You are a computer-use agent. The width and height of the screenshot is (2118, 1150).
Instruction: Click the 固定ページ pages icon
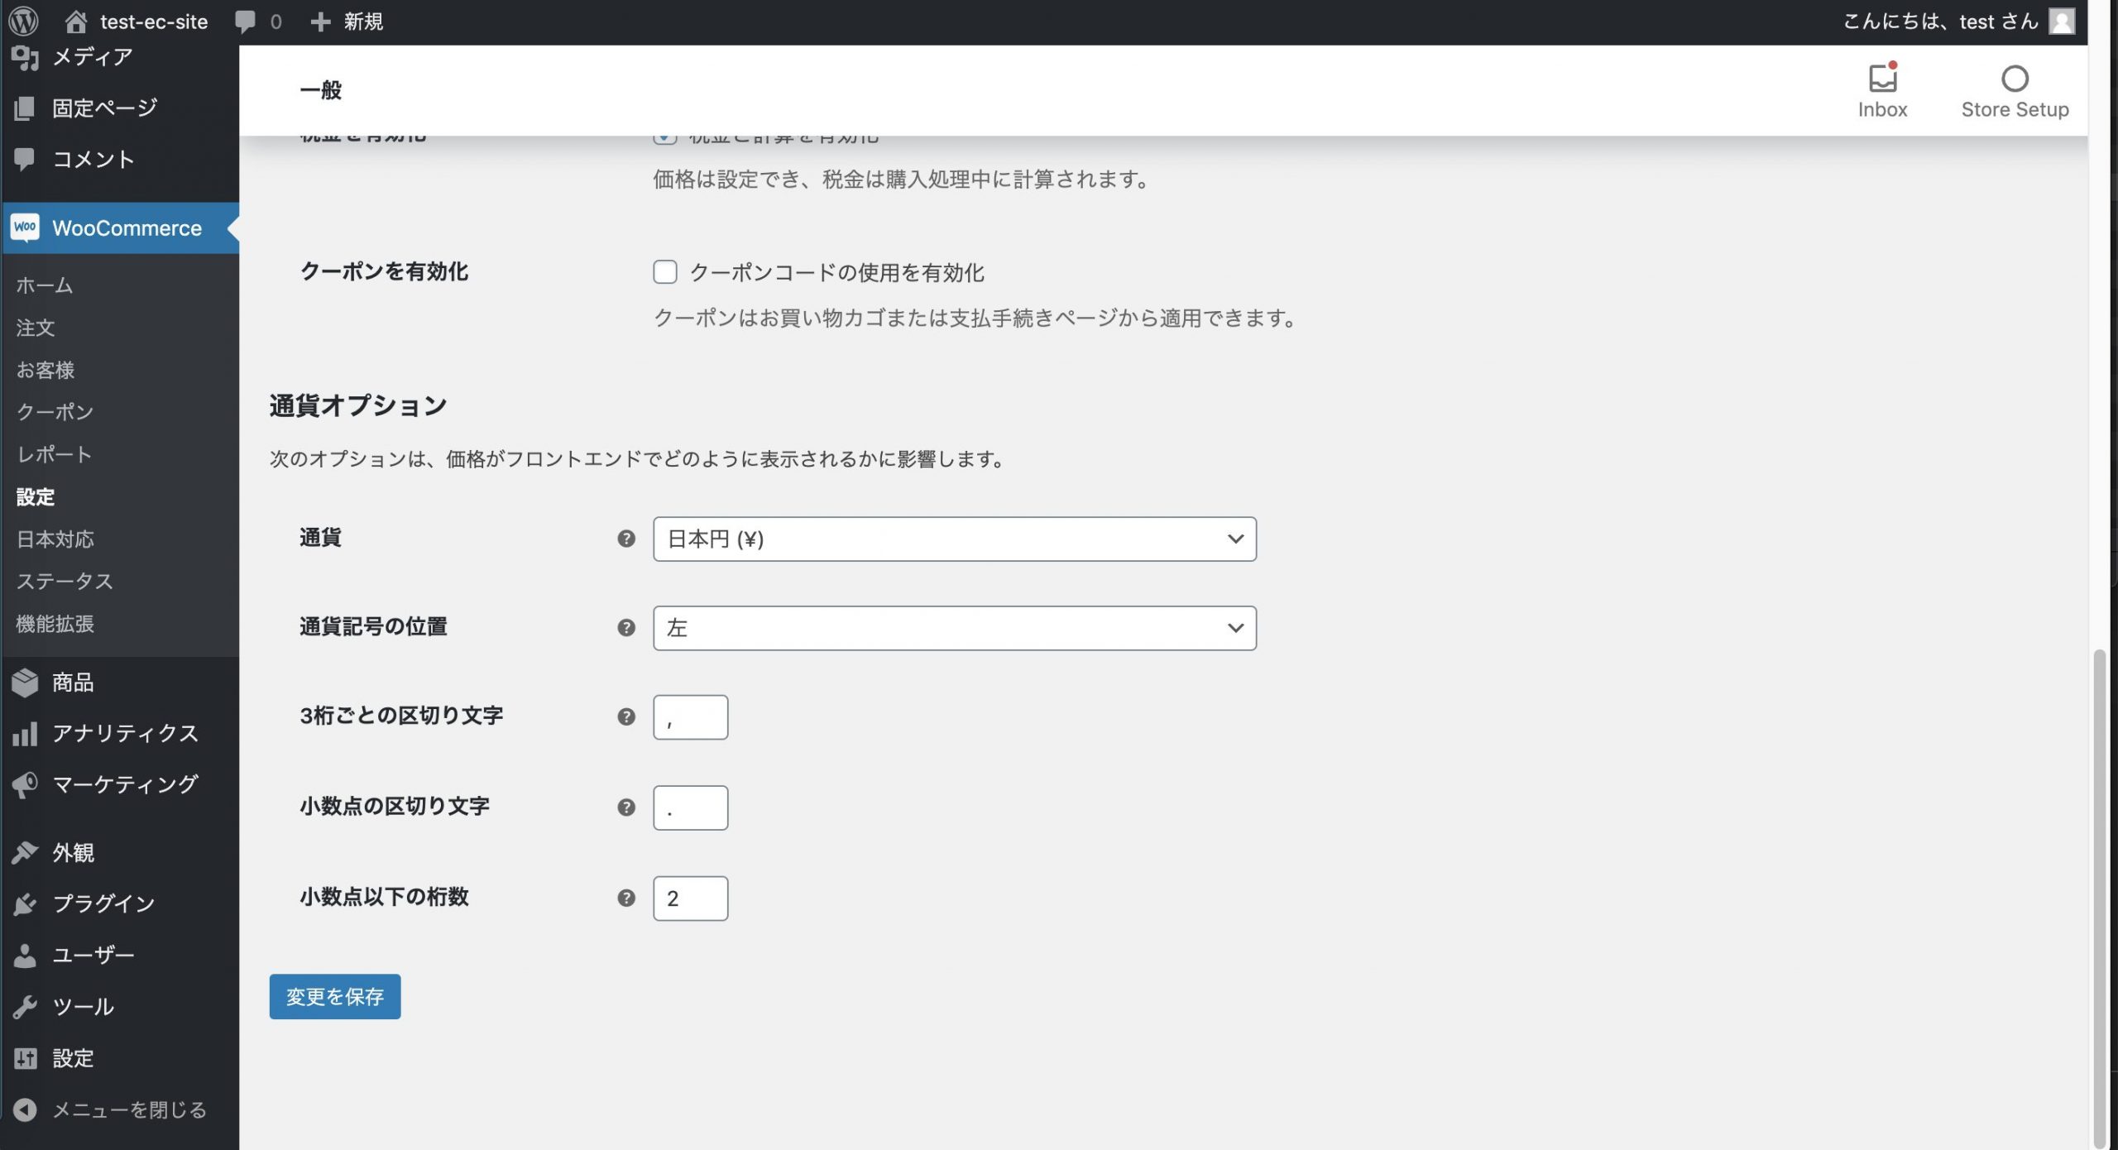pyautogui.click(x=25, y=108)
